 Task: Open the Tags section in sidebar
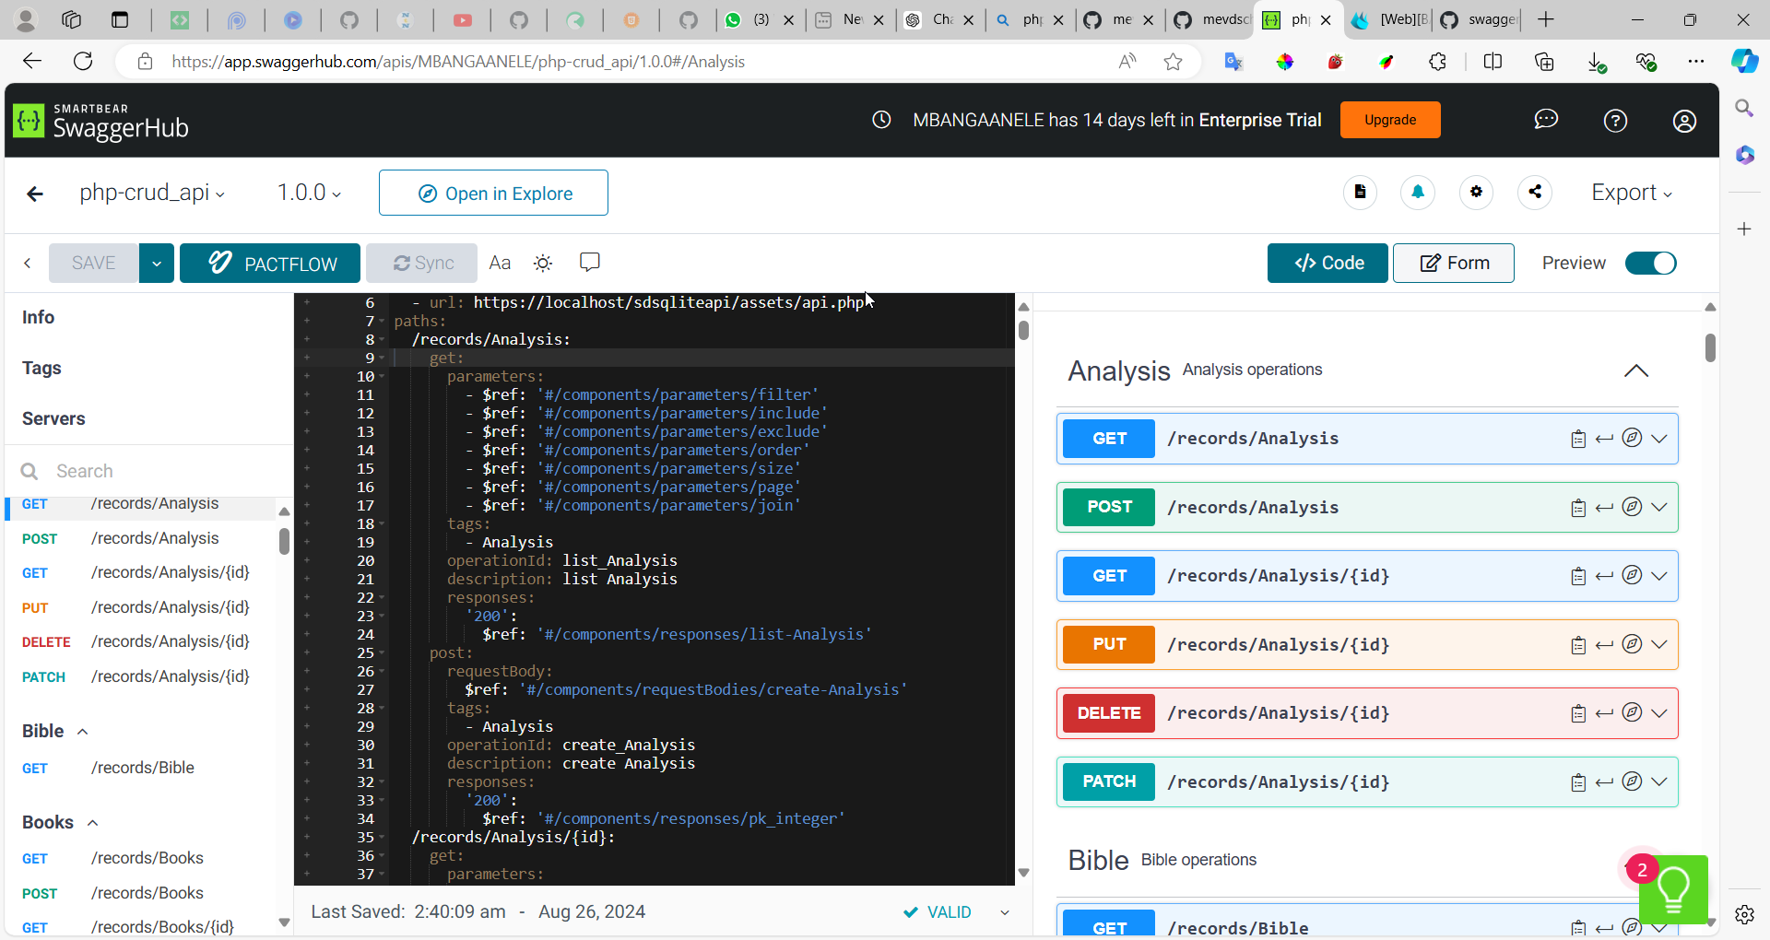41,368
